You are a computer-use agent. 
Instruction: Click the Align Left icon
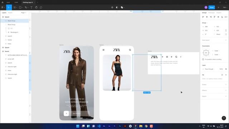pyautogui.click(x=203, y=17)
